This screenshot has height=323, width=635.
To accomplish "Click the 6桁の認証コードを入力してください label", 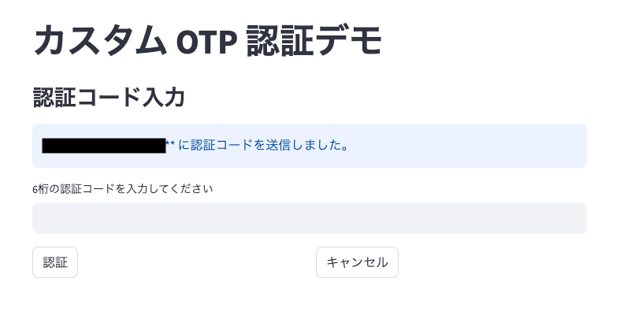I will click(123, 189).
